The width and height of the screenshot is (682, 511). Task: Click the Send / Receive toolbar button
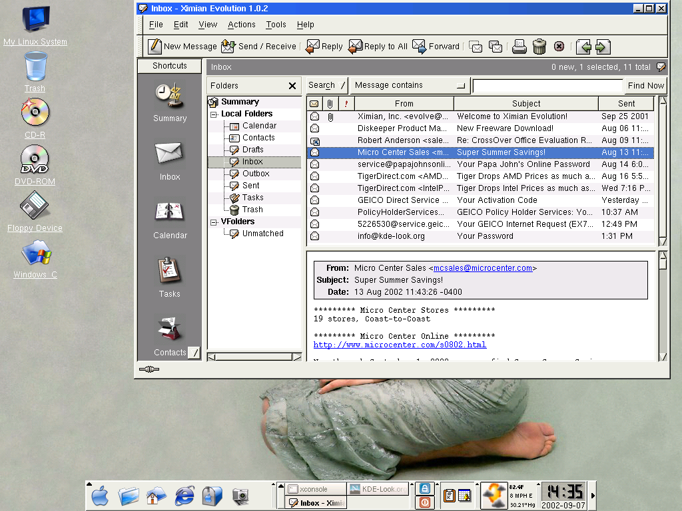click(258, 47)
